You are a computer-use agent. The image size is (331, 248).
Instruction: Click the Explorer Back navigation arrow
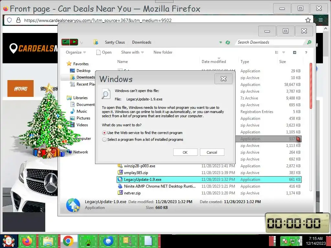[x=65, y=42]
